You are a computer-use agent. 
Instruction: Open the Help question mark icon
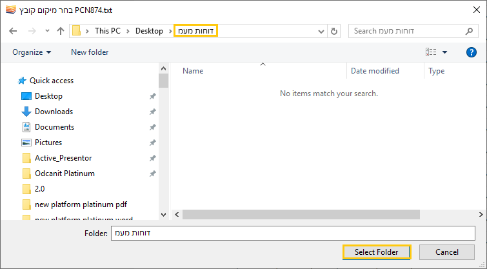[471, 52]
